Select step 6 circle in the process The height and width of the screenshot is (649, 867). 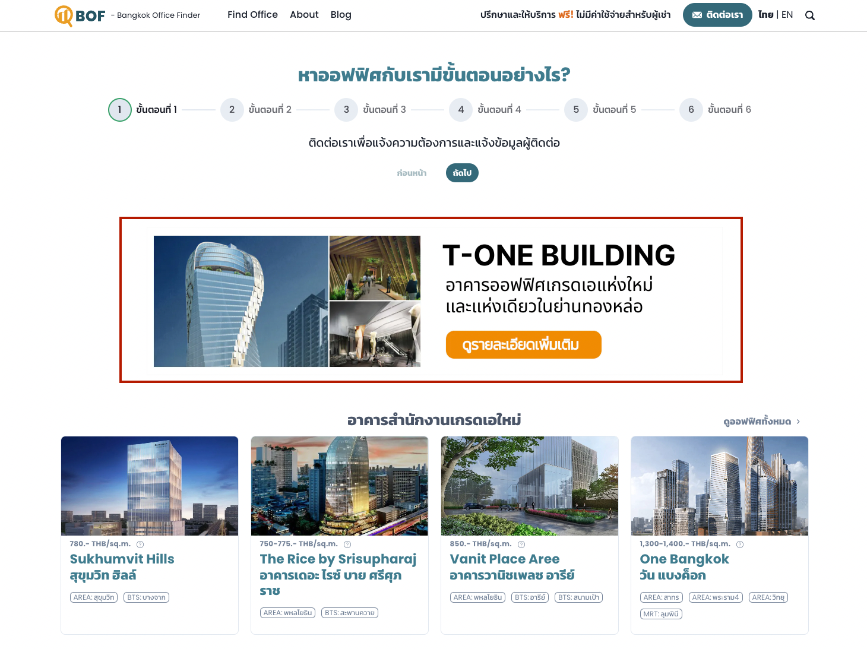[x=691, y=110]
